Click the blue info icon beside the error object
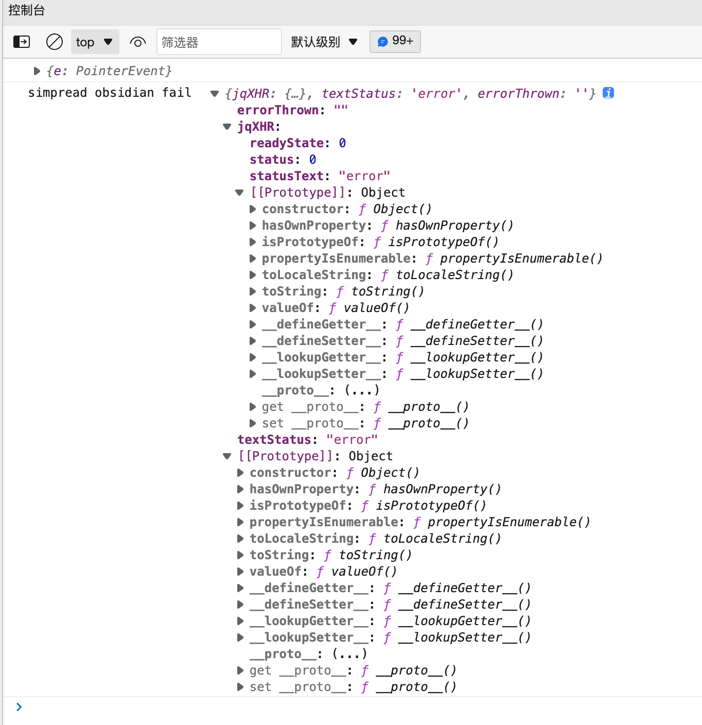The image size is (702, 725). pyautogui.click(x=608, y=93)
